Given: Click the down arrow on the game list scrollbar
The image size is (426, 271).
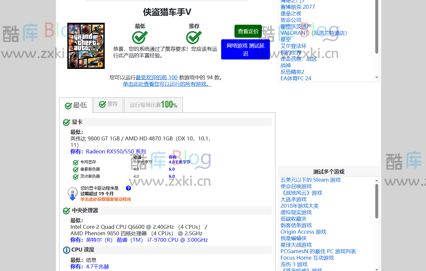Looking at the screenshot, I should point(376,78).
